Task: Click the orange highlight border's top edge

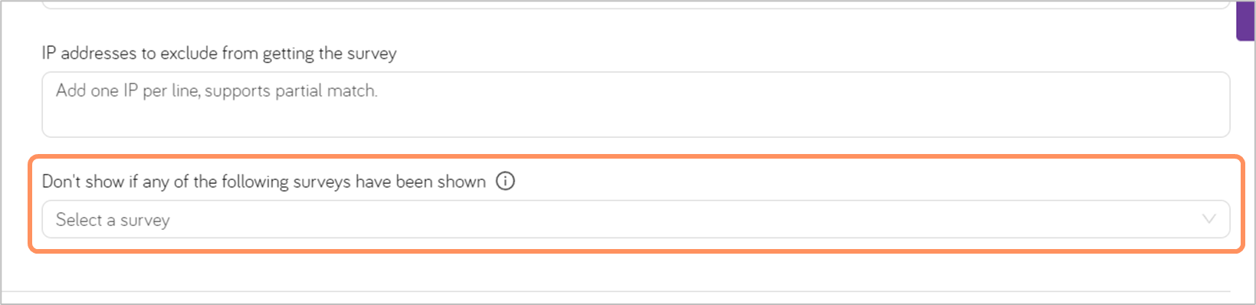Action: coord(636,156)
